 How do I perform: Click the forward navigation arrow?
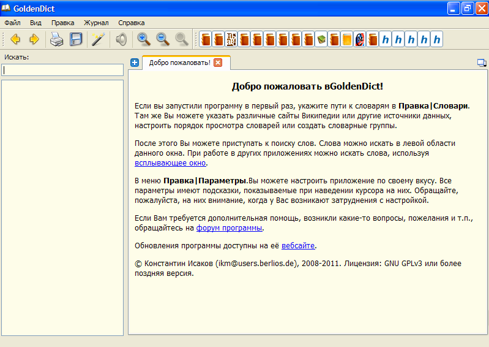pyautogui.click(x=34, y=40)
